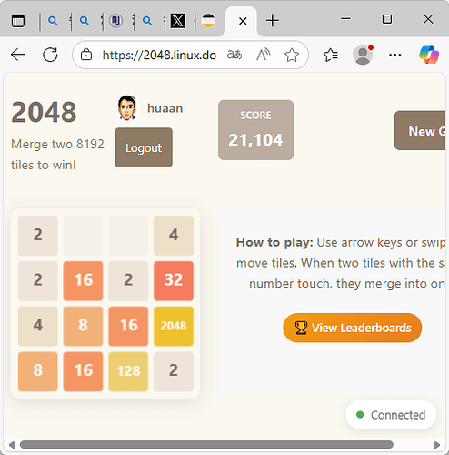Open the browser profile menu

(x=363, y=55)
